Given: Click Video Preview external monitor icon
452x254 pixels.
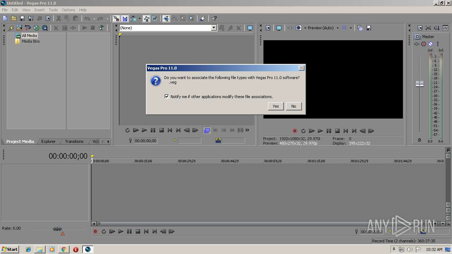Looking at the screenshot, I should [x=279, y=28].
